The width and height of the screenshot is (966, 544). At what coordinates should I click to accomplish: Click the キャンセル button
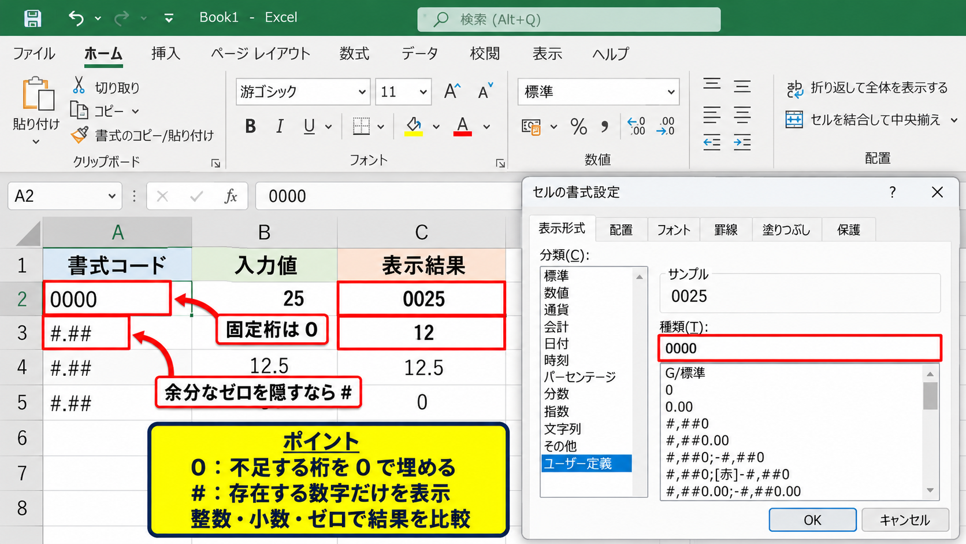pyautogui.click(x=905, y=520)
